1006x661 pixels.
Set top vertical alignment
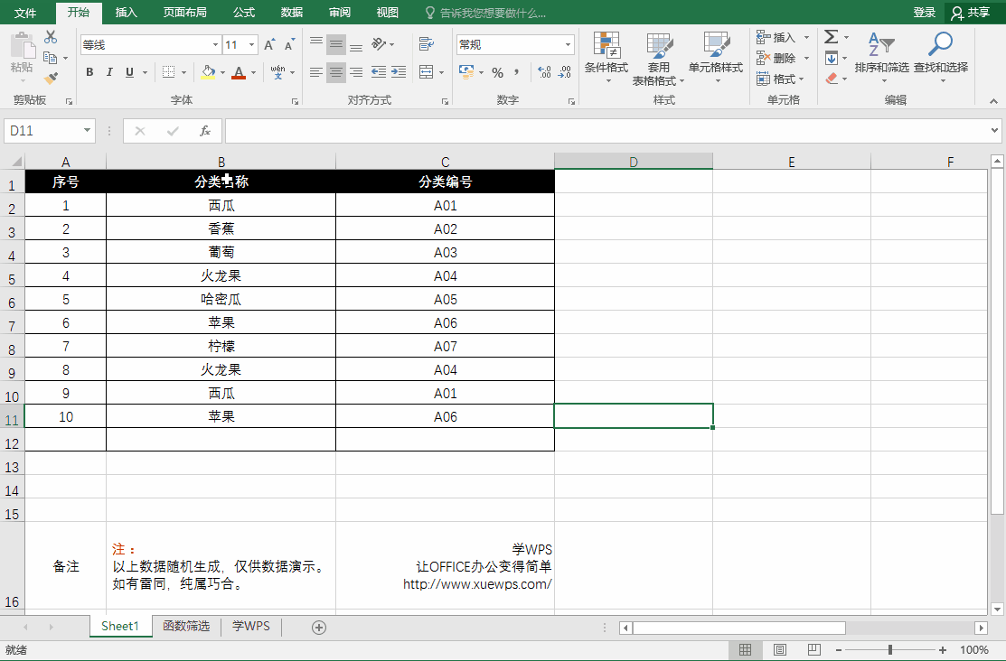point(316,43)
